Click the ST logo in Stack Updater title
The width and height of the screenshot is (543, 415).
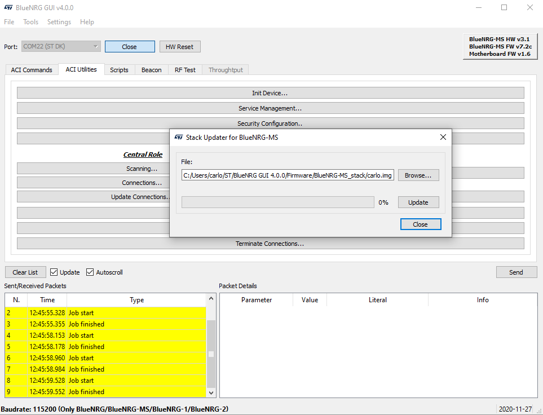point(178,137)
